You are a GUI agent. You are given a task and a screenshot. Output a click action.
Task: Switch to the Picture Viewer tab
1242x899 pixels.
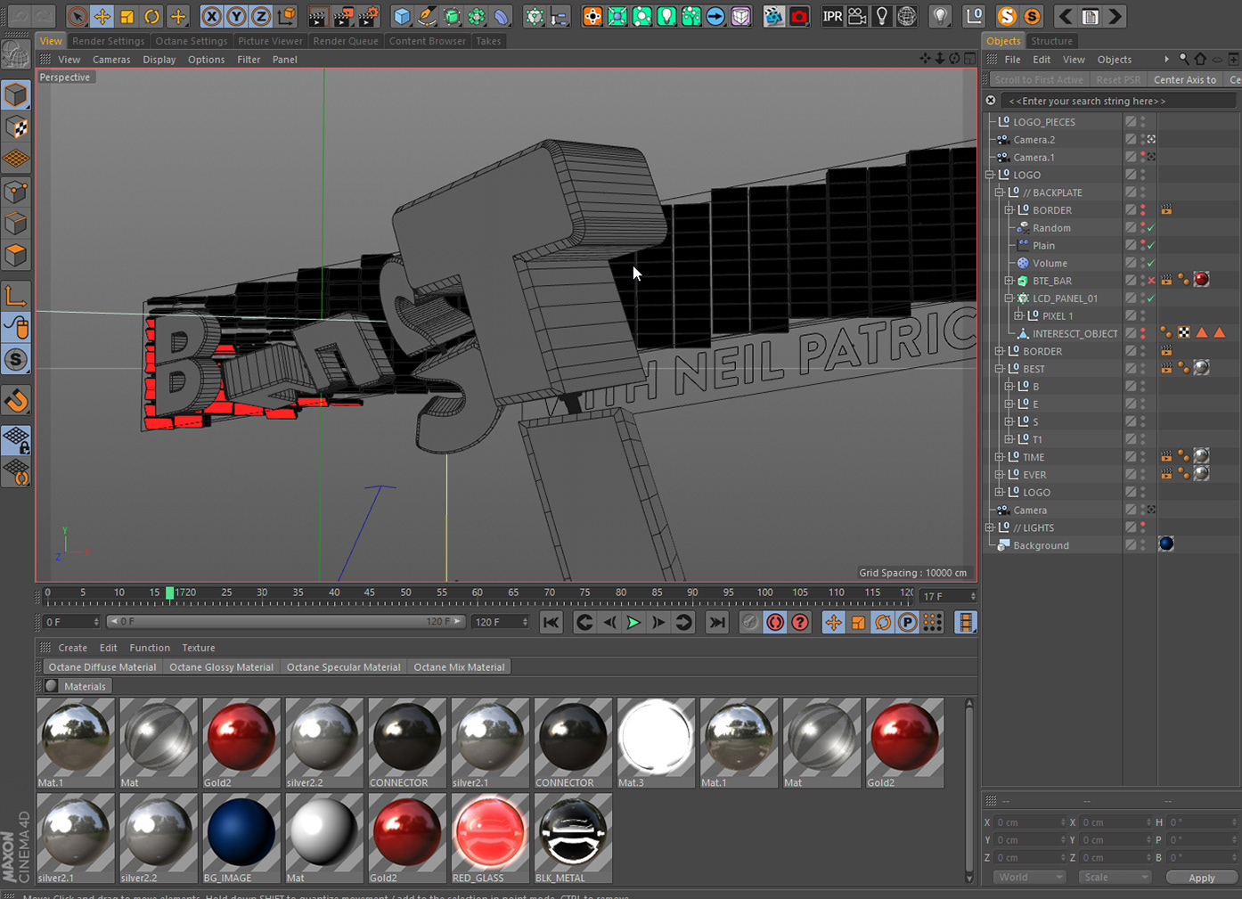pyautogui.click(x=270, y=41)
